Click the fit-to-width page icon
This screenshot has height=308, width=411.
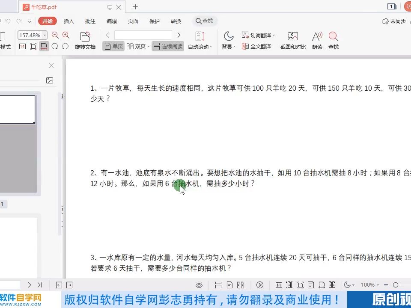[44, 46]
